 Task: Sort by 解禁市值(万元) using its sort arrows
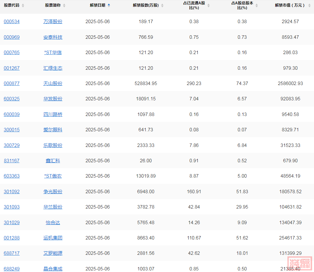[309, 6]
